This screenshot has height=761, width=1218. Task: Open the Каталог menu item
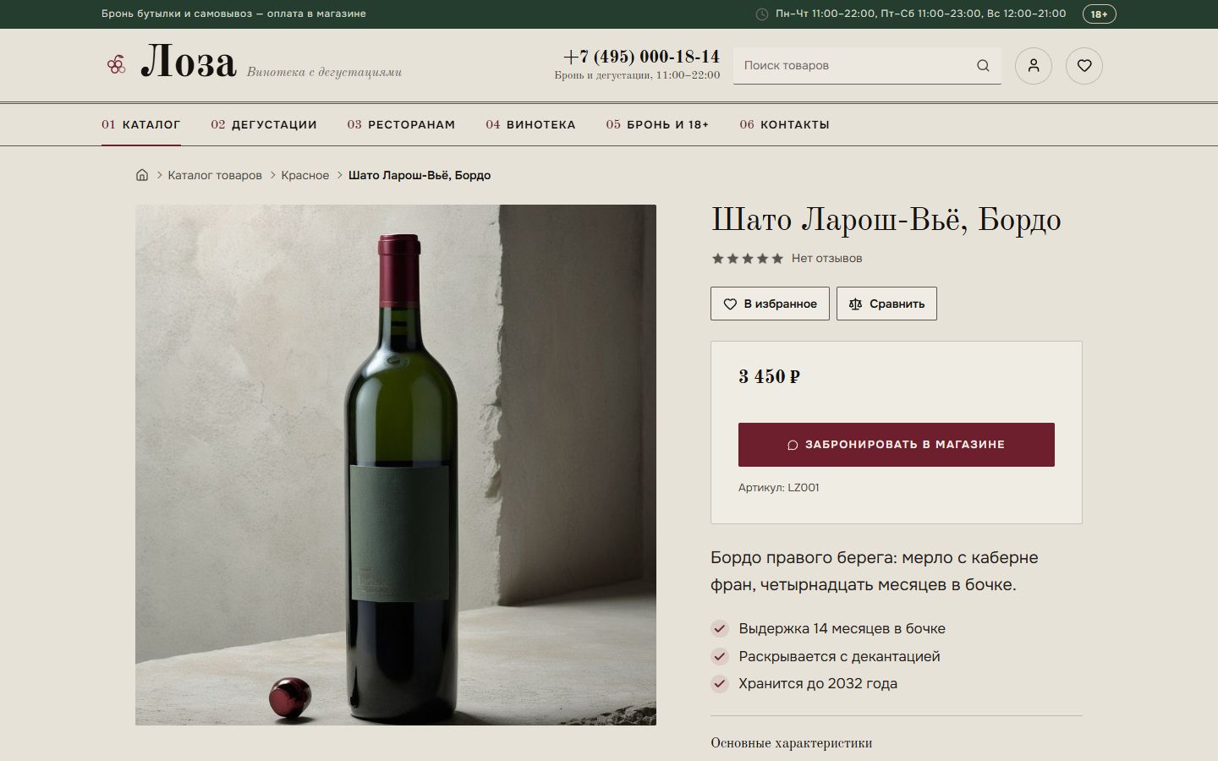141,124
